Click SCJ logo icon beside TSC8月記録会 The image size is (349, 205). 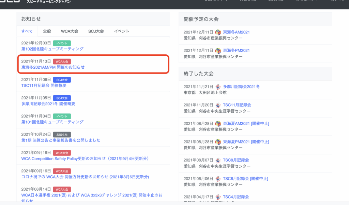point(218,160)
